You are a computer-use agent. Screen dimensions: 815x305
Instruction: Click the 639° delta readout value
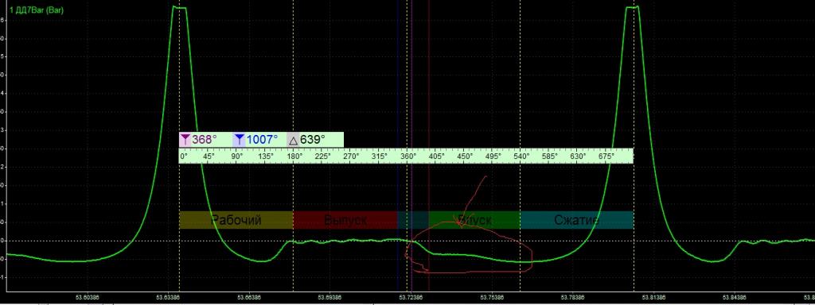pos(312,140)
